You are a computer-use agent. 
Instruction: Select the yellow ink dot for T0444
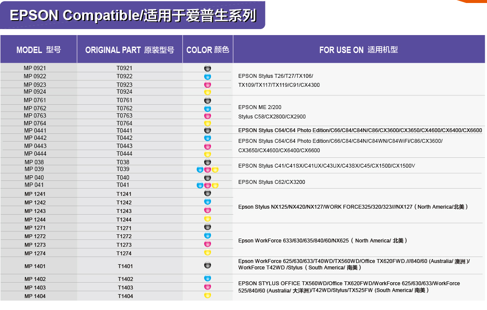point(208,154)
